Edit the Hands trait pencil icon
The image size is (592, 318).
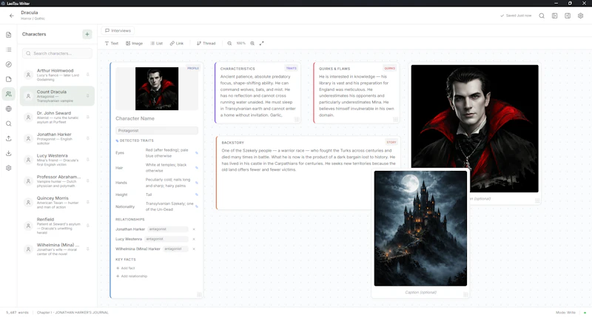coord(197,183)
